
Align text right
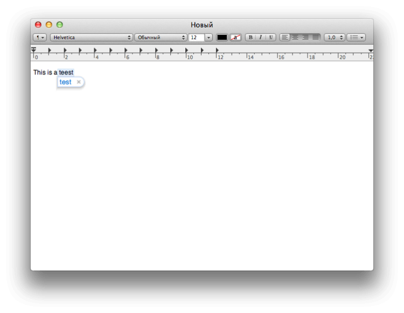click(x=305, y=38)
